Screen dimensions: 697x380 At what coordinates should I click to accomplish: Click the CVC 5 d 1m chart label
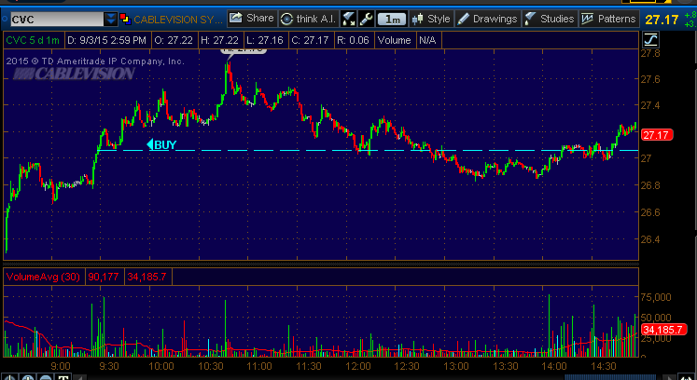point(34,39)
